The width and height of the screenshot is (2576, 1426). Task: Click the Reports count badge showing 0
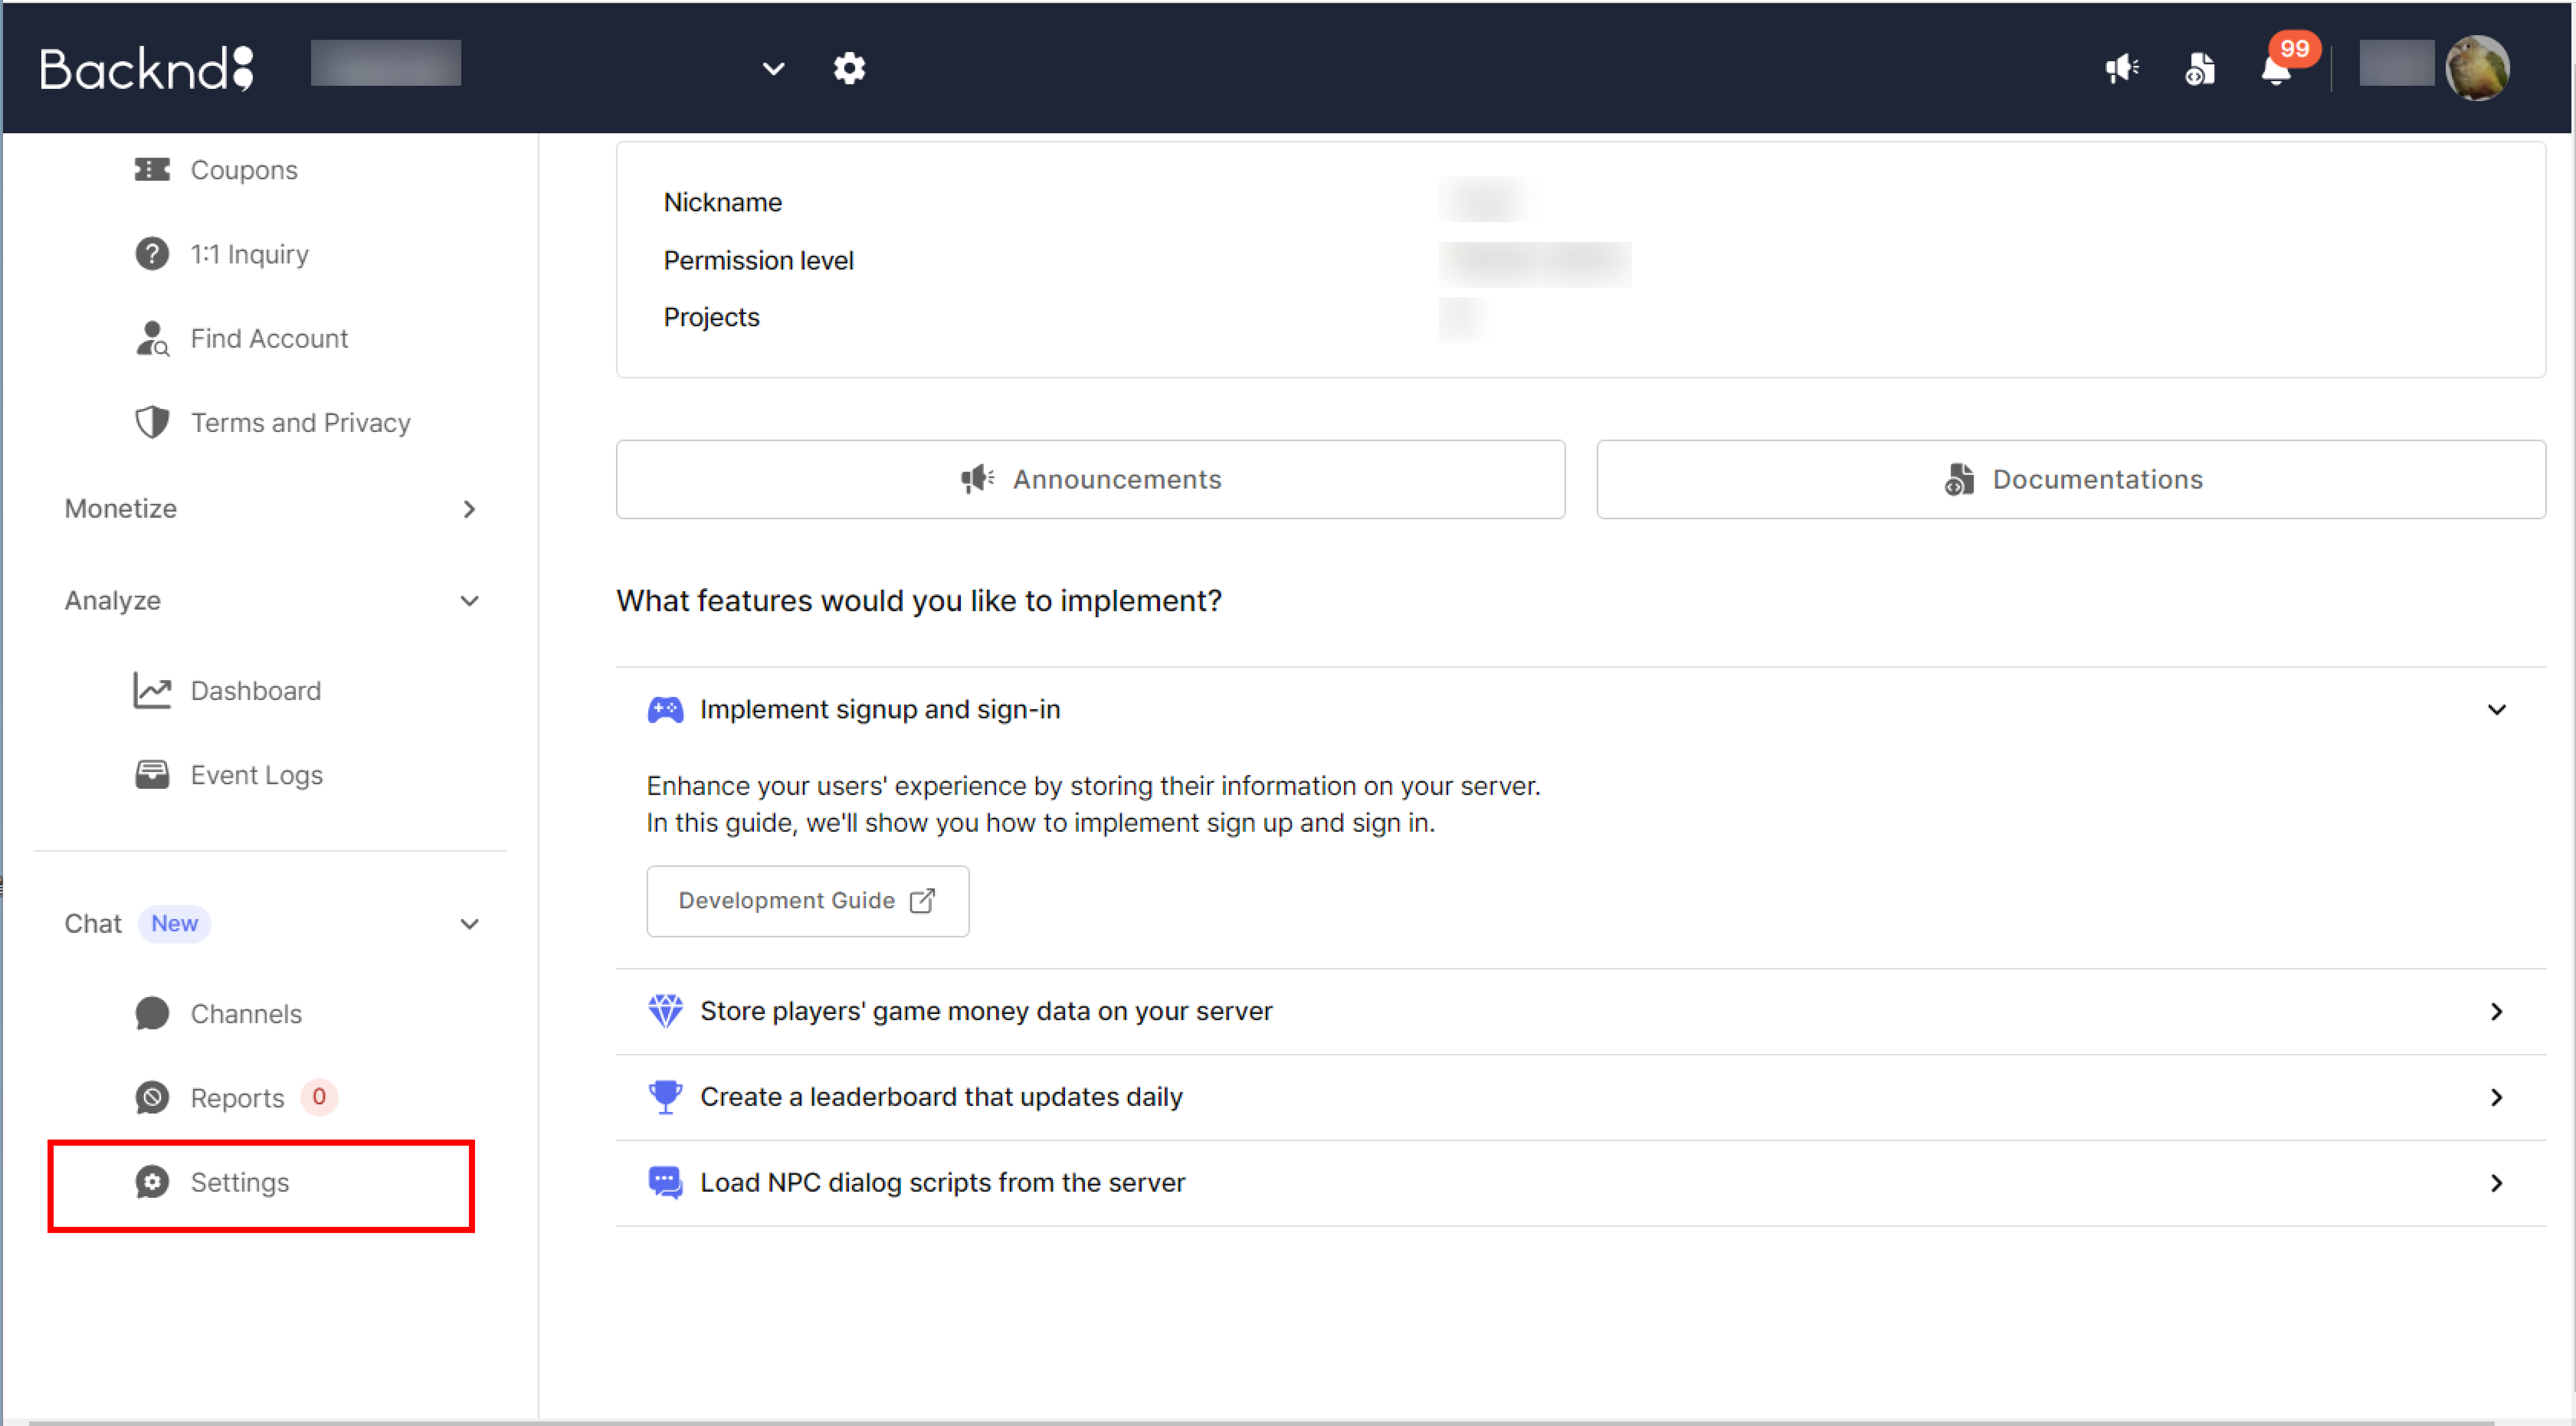tap(319, 1097)
